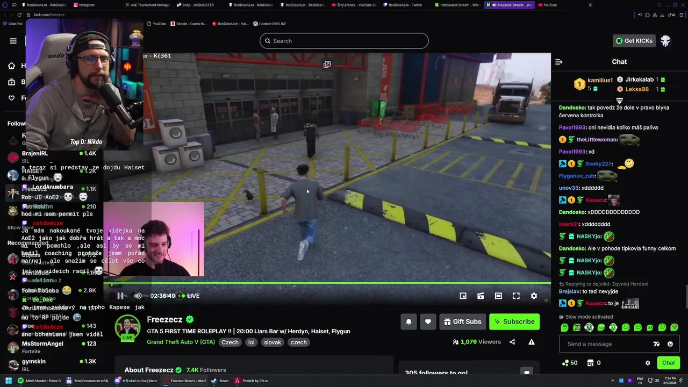Open chat settings gear

pos(648,363)
